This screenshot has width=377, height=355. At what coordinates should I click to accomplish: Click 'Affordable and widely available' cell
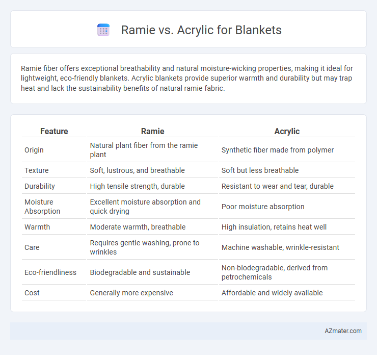coord(287,293)
